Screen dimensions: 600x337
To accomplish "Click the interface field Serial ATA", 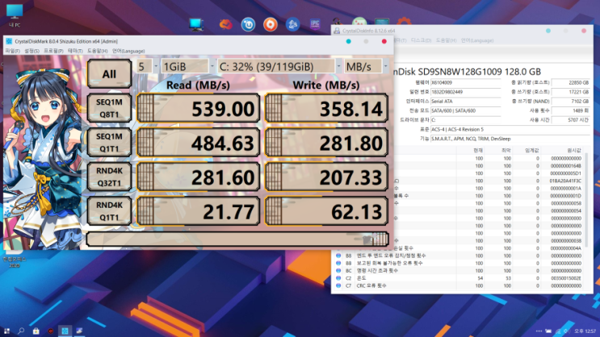I will (x=466, y=102).
